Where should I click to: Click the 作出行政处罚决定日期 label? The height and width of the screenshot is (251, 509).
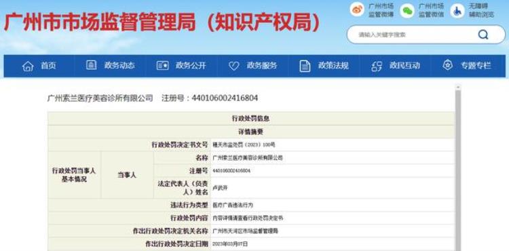click(x=176, y=244)
